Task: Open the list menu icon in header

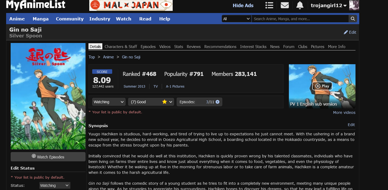Action: point(269,5)
